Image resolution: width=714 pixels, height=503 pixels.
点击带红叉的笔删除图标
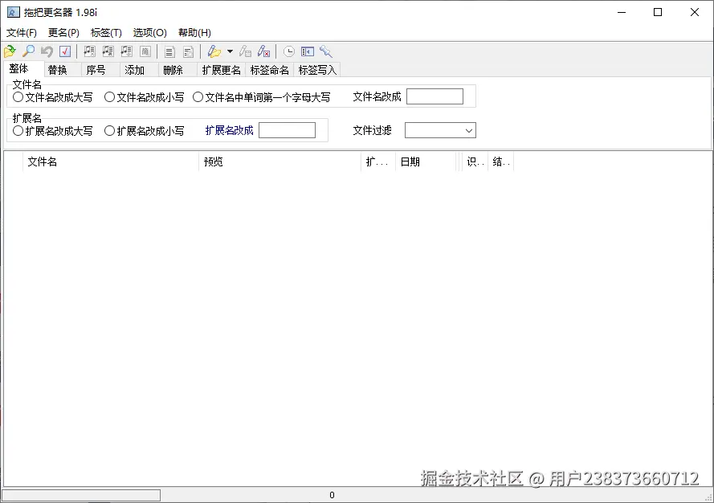coord(263,51)
